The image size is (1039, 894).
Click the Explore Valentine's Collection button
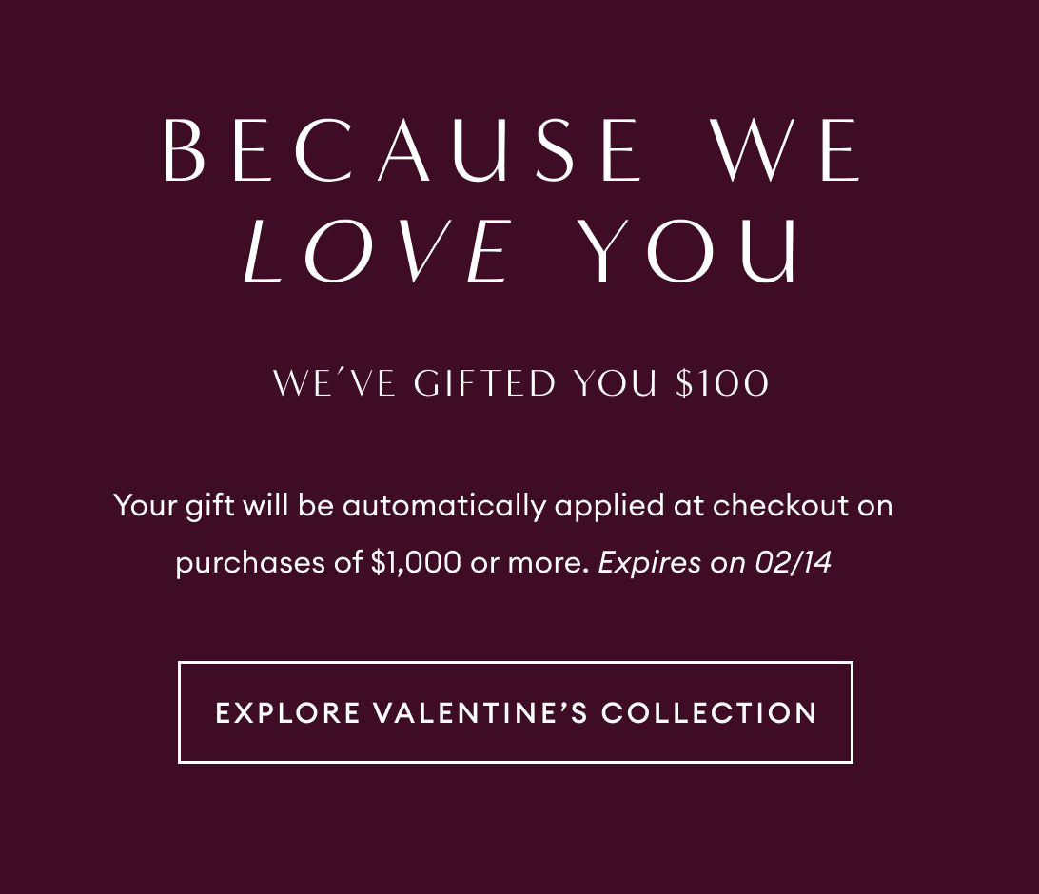515,712
